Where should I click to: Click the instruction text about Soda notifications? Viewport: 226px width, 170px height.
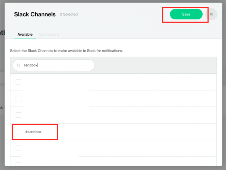66,51
